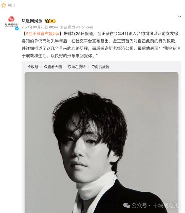Choose 查看大图 text to view full image

(55, 67)
